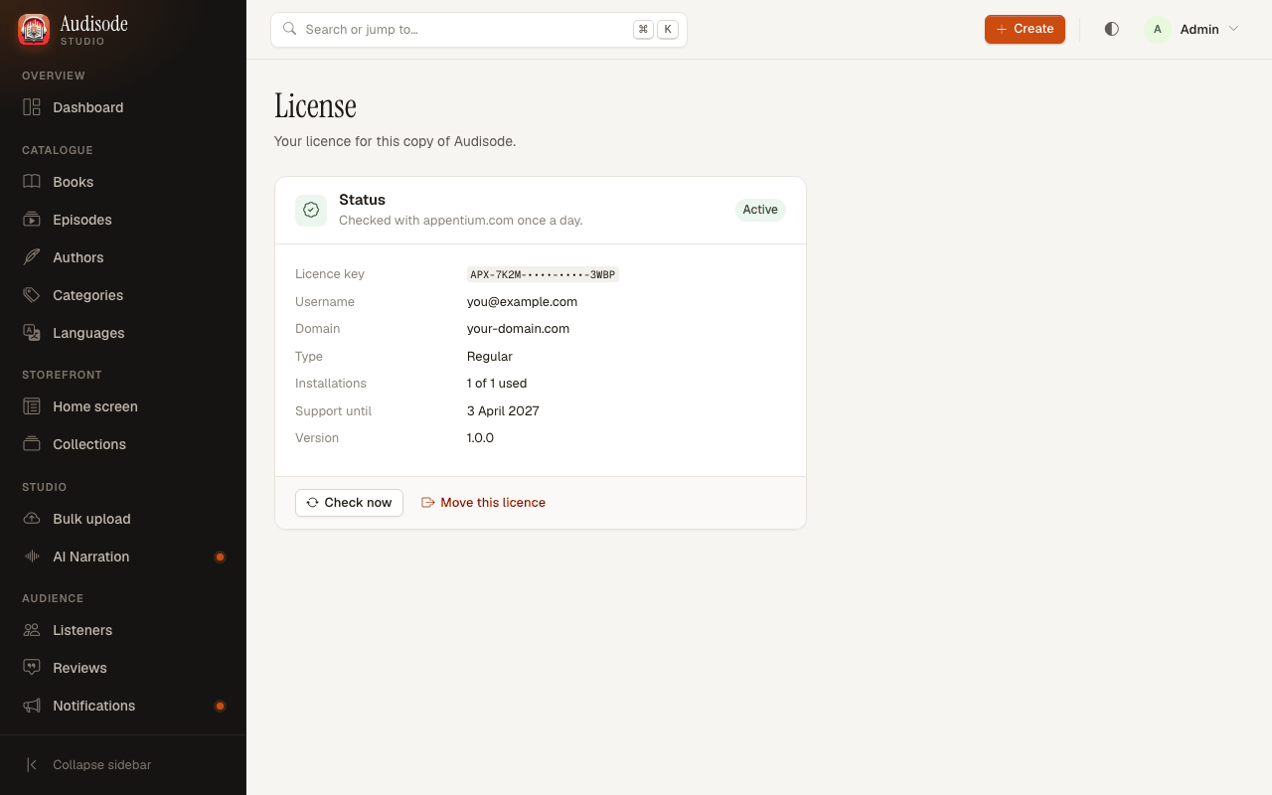The image size is (1272, 795).
Task: Select Languages in the sidebar
Action: pyautogui.click(x=123, y=333)
